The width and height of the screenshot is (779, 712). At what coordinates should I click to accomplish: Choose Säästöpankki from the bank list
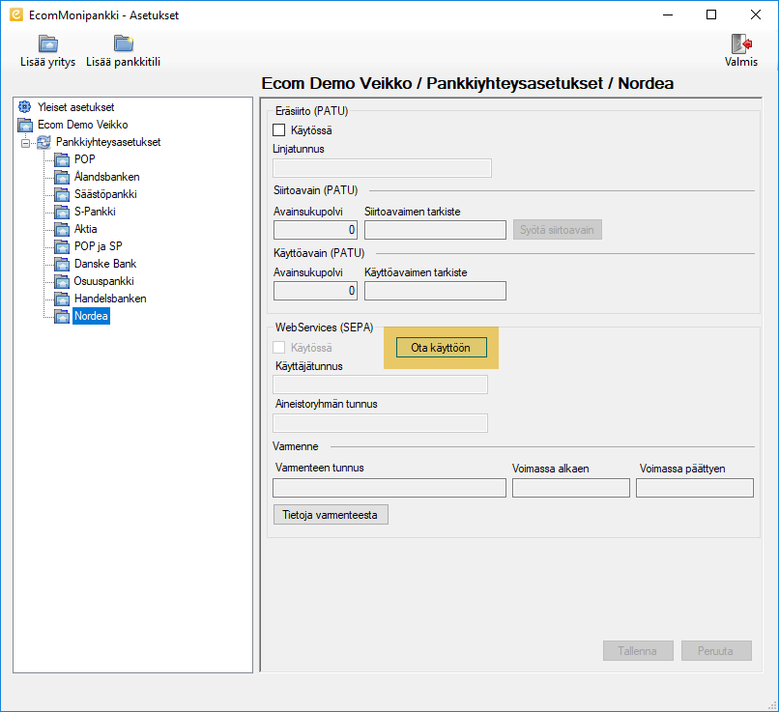pos(105,194)
